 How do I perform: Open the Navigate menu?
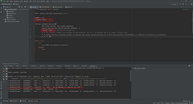[16, 1]
